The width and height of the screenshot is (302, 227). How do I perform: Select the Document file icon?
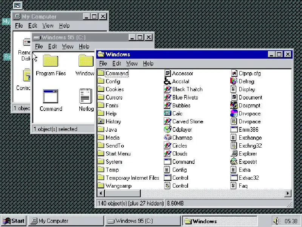(x=234, y=97)
